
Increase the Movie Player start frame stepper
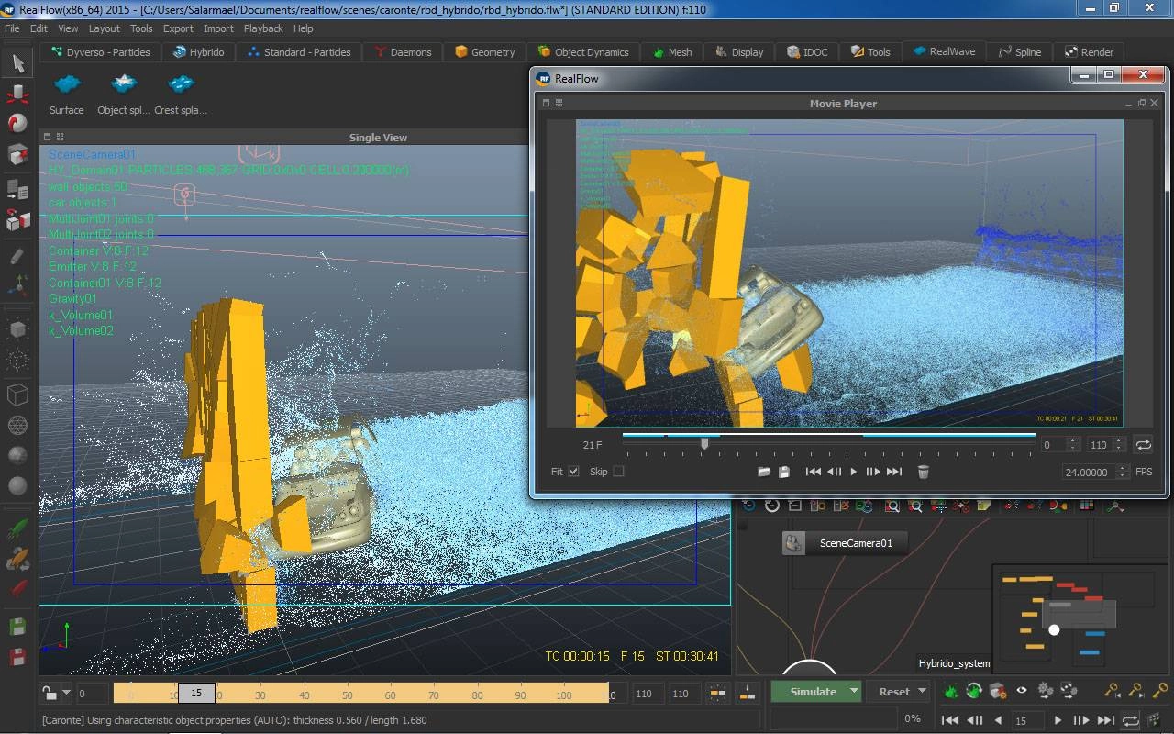click(x=1072, y=441)
